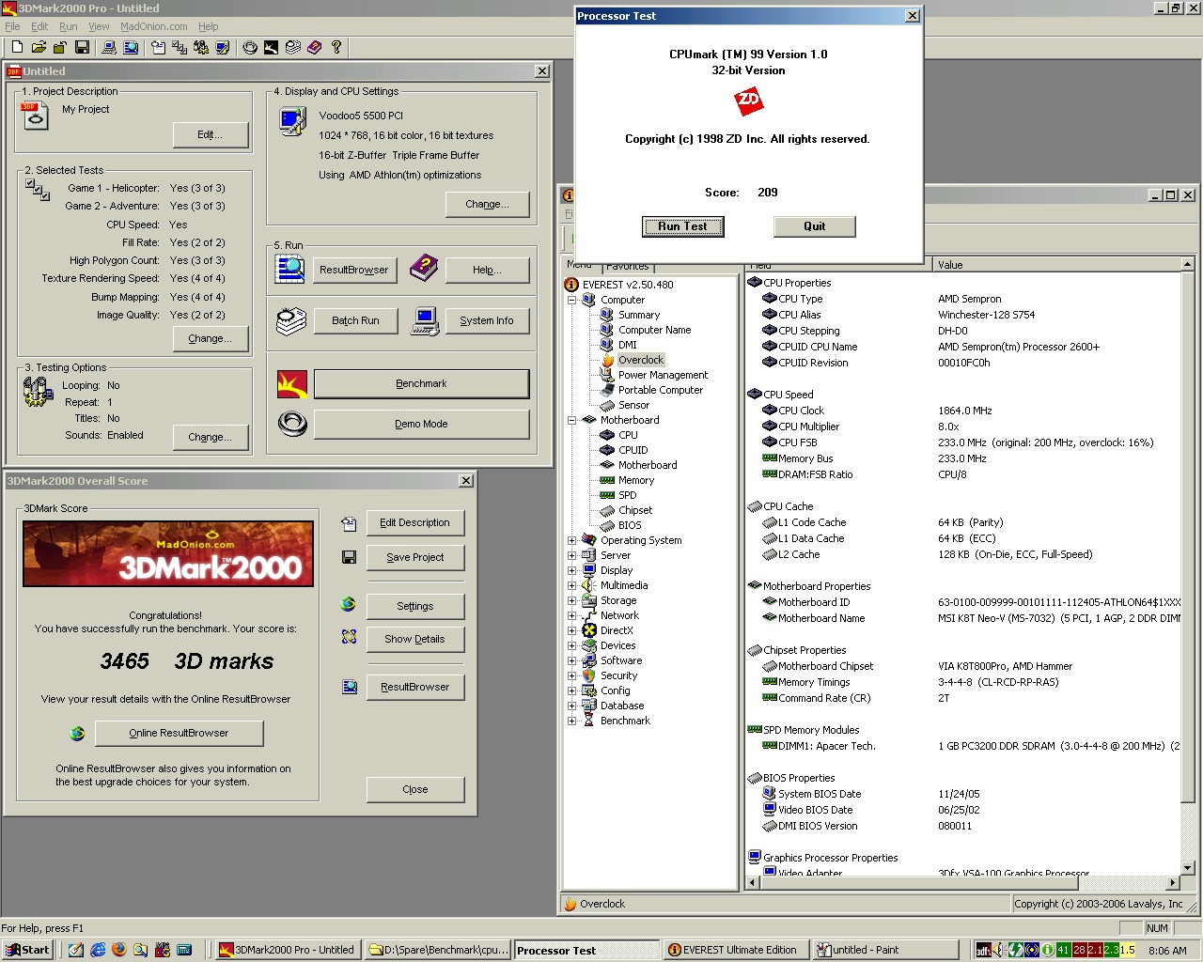Expand the Multimedia tree node
The image size is (1203, 962).
tap(571, 585)
